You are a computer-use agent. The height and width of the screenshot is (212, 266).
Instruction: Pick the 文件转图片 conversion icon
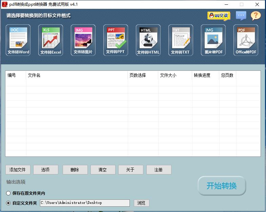[83, 40]
